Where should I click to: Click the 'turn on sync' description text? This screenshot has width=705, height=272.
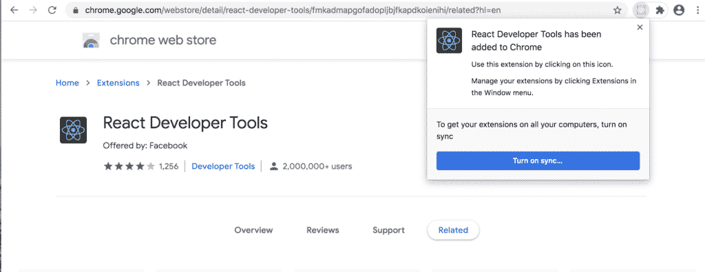[532, 130]
